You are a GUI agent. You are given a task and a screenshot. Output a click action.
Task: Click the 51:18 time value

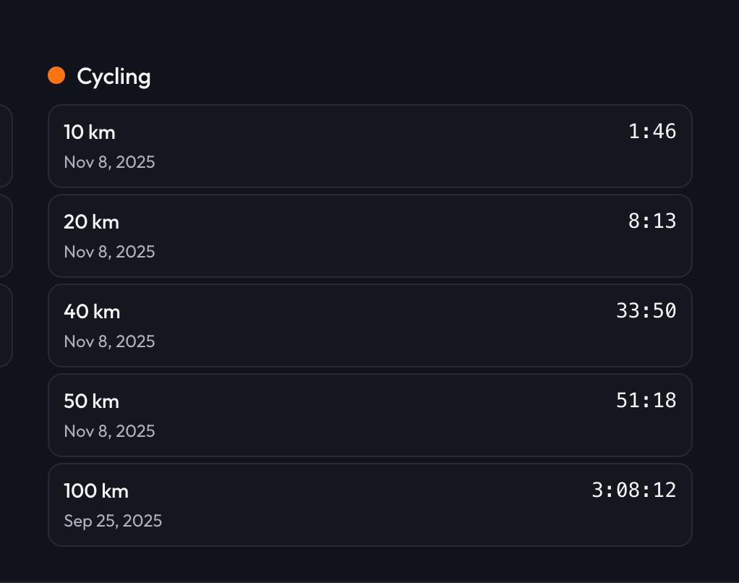tap(646, 401)
